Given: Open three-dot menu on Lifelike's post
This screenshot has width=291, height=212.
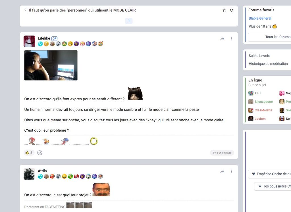Looking at the screenshot, I should 231,39.
